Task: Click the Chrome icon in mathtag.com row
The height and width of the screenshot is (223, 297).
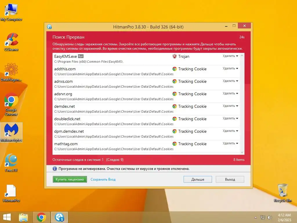Action: (174, 144)
